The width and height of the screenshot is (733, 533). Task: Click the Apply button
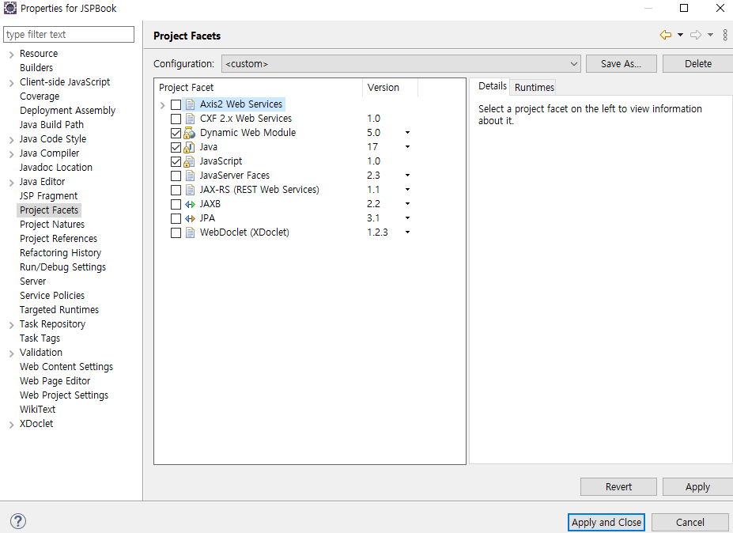(x=697, y=486)
